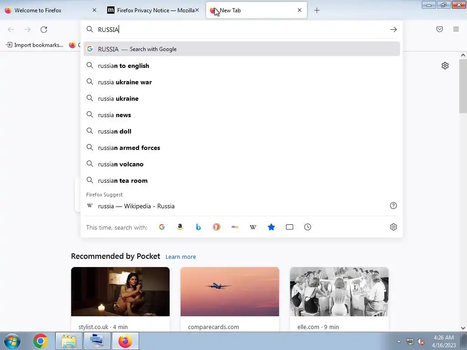Reload the current page
Image resolution: width=467 pixels, height=350 pixels.
(x=44, y=30)
